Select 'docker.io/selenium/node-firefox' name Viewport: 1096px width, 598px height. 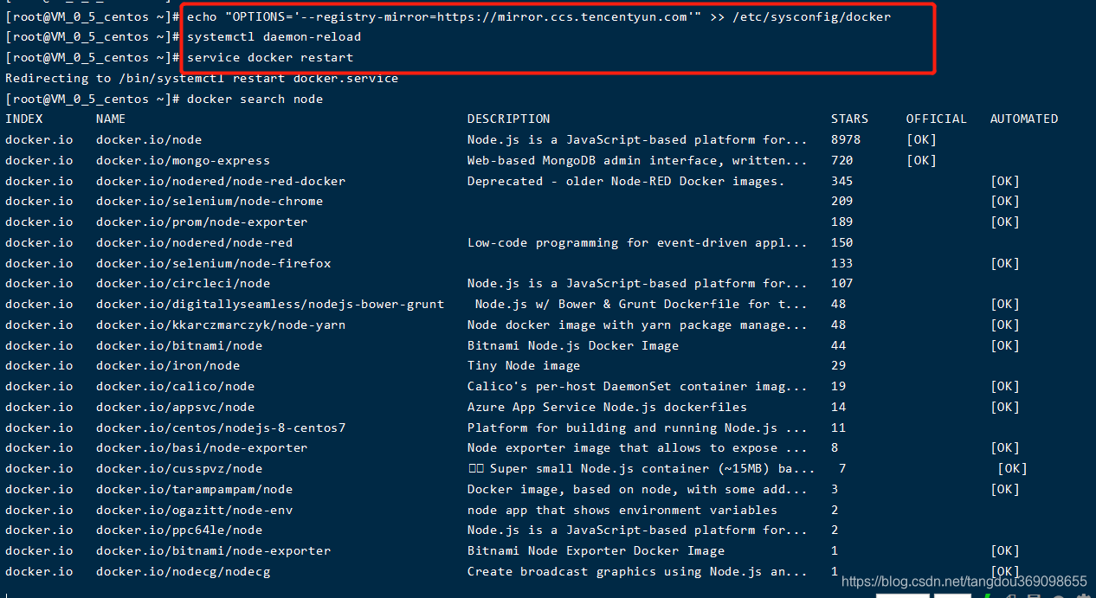[213, 263]
